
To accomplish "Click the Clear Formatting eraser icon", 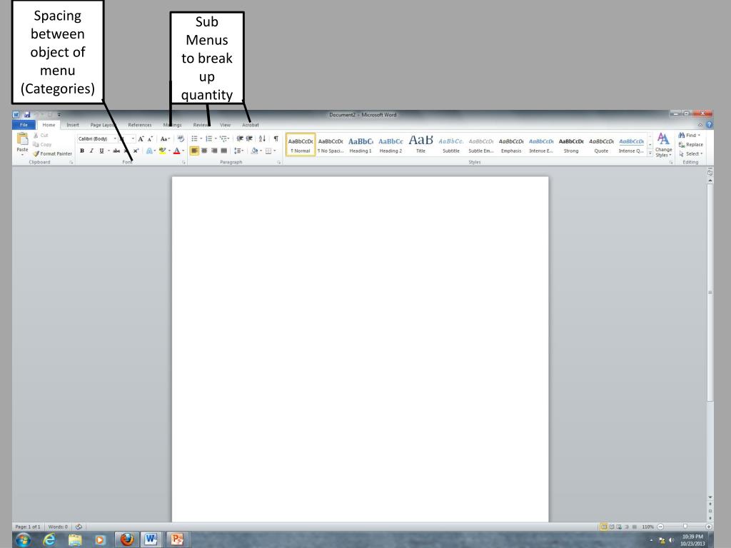I will coord(181,138).
